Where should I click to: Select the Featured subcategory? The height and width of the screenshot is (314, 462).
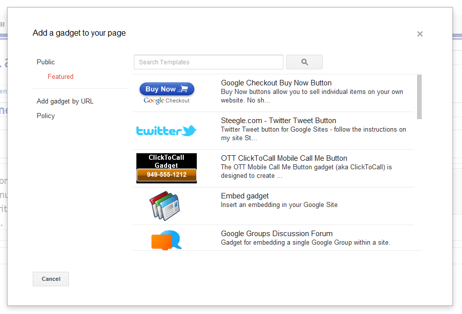pos(60,77)
